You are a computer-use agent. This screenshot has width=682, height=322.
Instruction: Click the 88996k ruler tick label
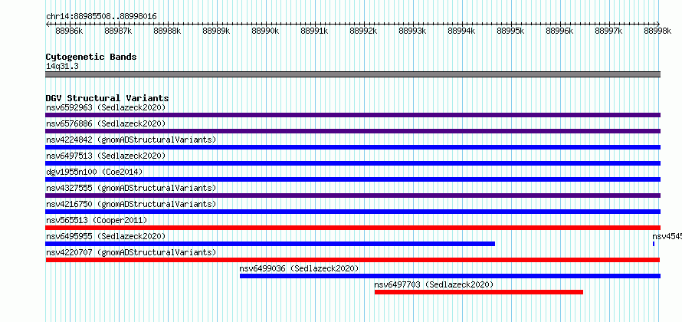click(559, 31)
